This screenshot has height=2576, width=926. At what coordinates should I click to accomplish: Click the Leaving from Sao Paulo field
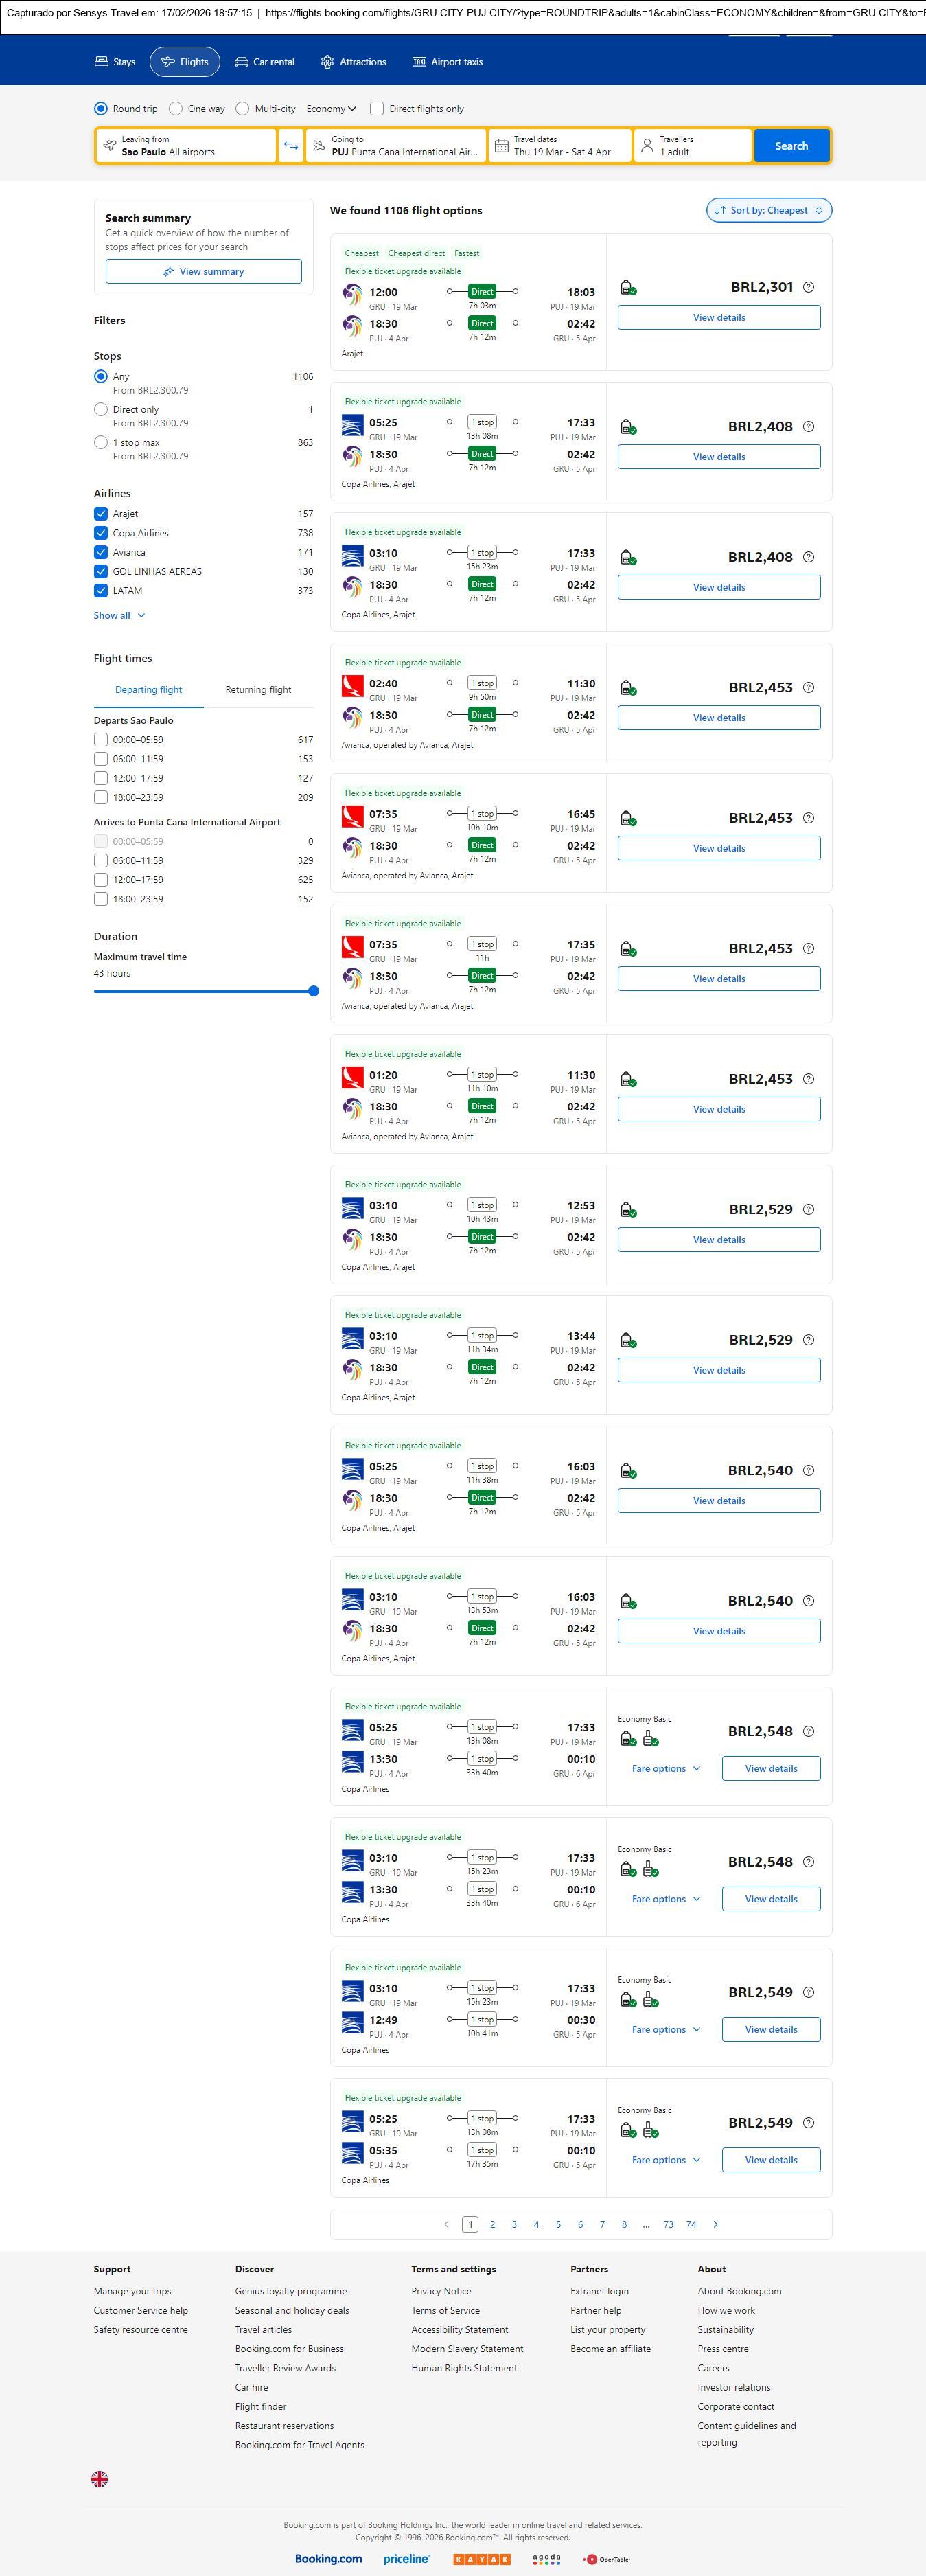(186, 146)
